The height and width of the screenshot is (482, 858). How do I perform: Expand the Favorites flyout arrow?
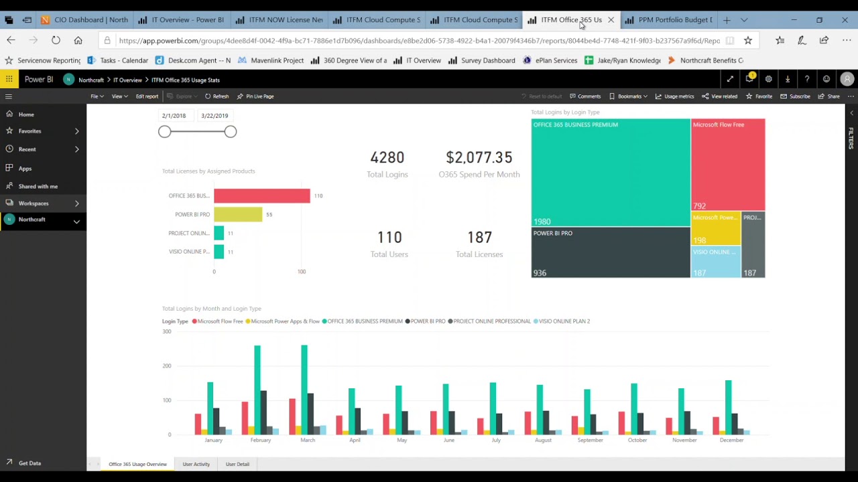pyautogui.click(x=76, y=131)
